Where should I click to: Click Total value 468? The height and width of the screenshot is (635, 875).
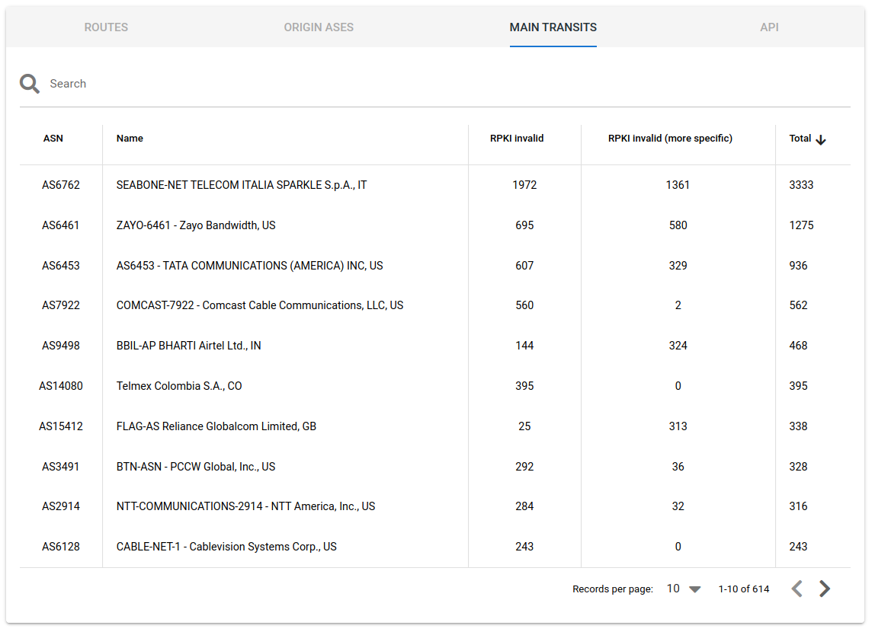(x=799, y=346)
